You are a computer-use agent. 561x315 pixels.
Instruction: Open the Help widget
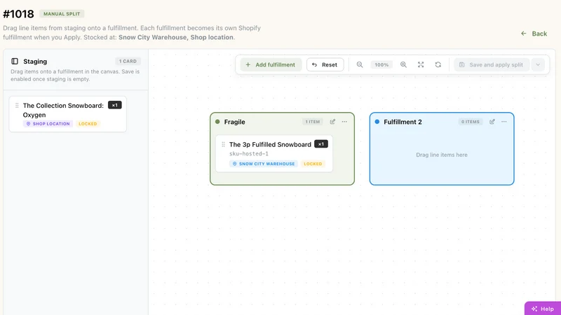pos(543,309)
